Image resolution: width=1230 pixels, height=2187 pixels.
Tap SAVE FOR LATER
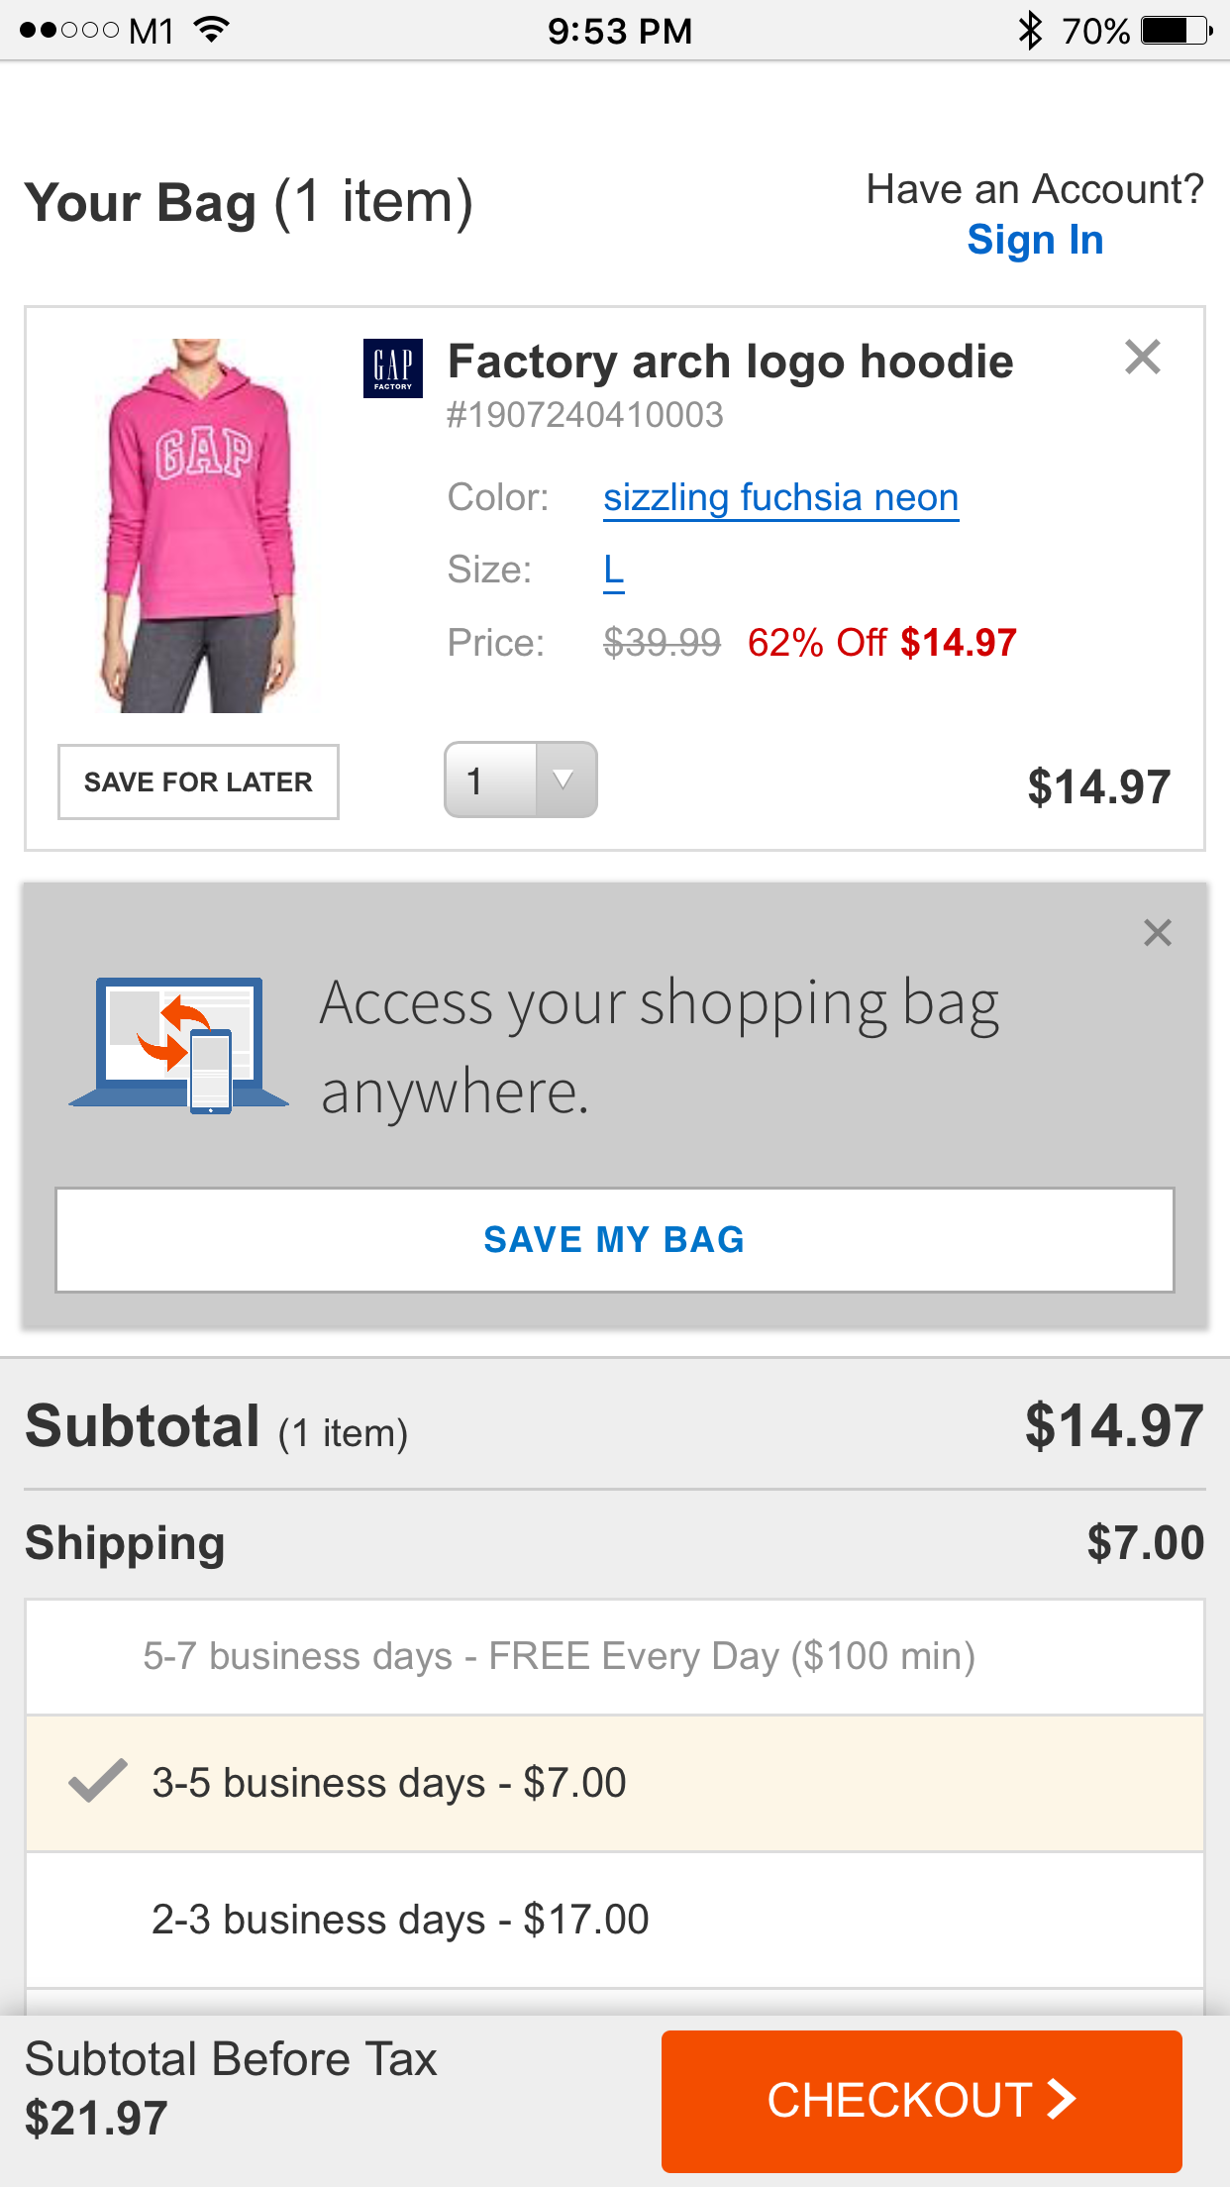198,781
